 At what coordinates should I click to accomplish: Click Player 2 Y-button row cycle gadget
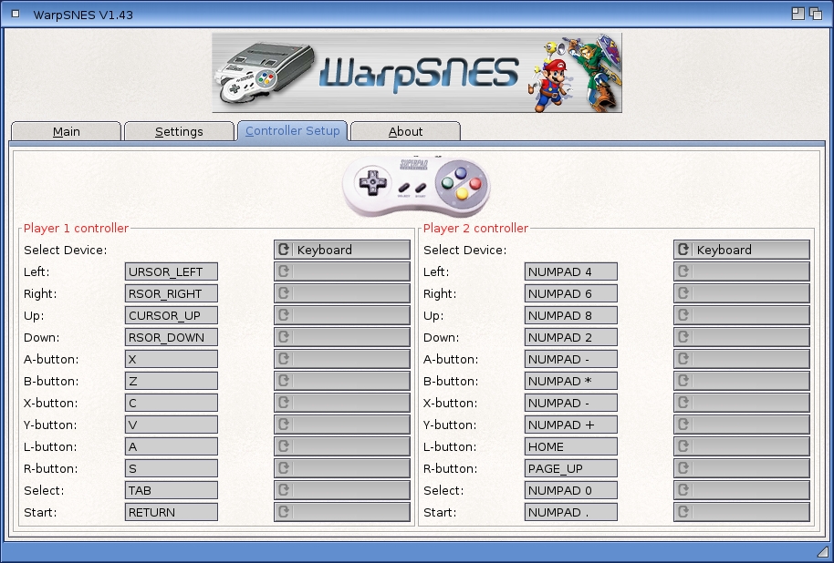click(x=742, y=425)
